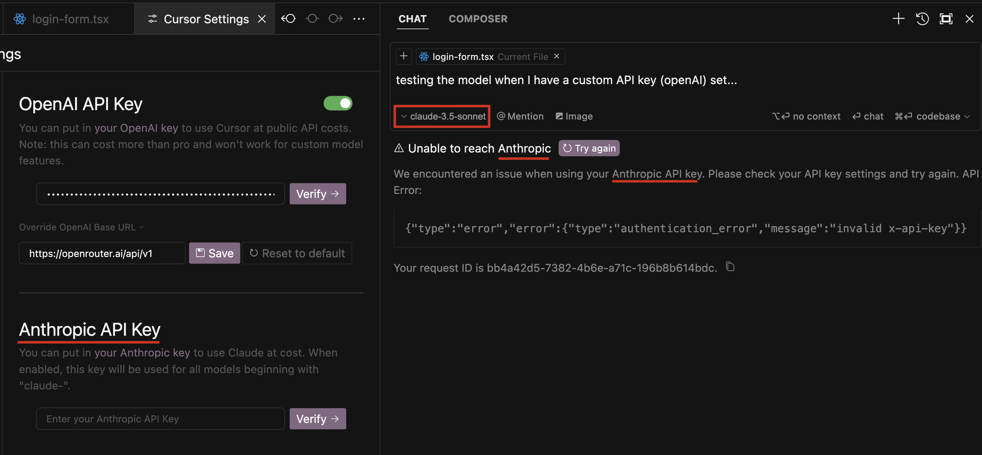Click the fullscreen chat panel icon
982x455 pixels.
tap(946, 19)
